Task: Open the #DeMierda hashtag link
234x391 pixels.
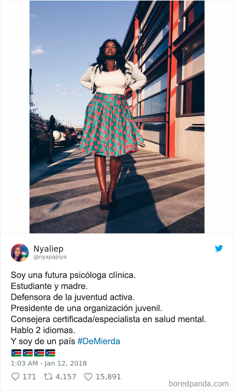Action: (x=99, y=341)
